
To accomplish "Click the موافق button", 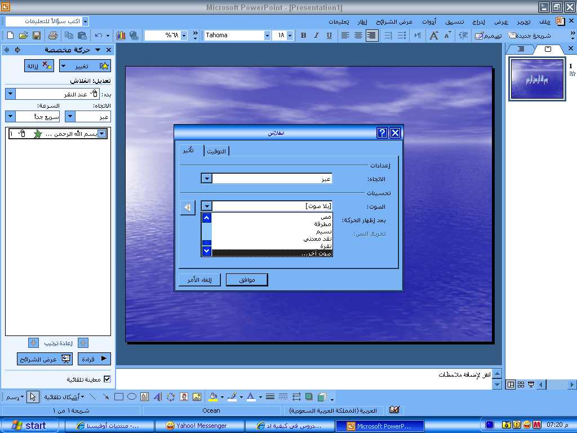I will 247,280.
